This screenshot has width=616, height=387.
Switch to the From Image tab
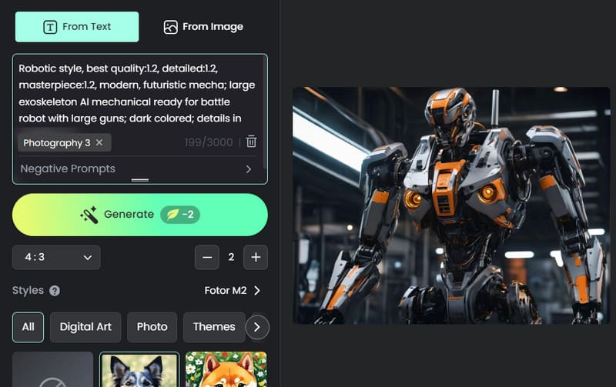203,27
